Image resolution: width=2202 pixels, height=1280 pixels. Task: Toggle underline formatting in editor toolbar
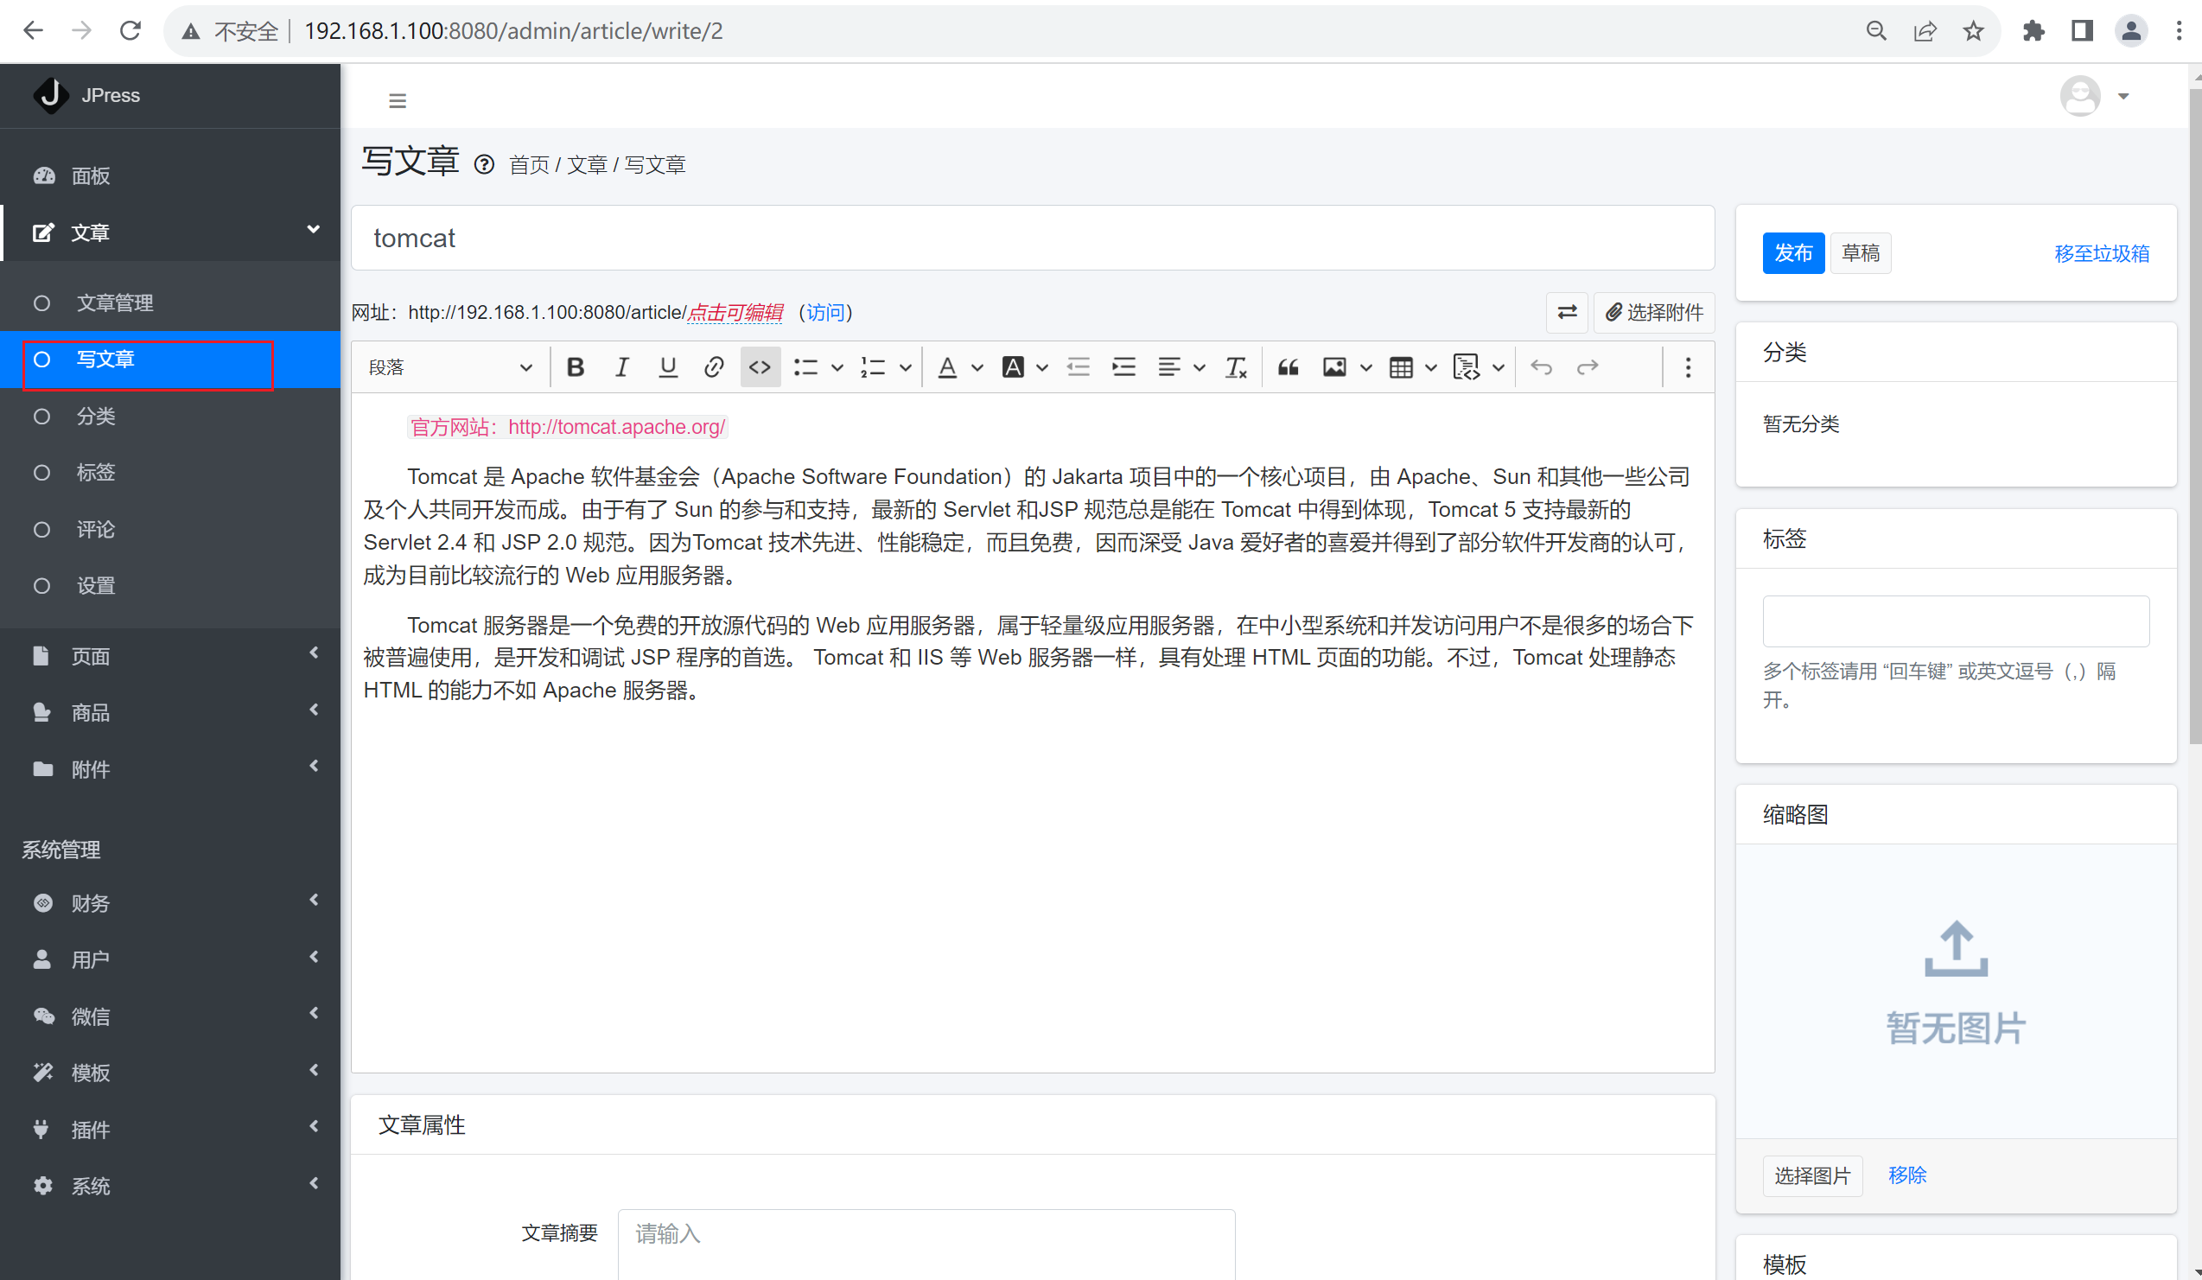[667, 368]
